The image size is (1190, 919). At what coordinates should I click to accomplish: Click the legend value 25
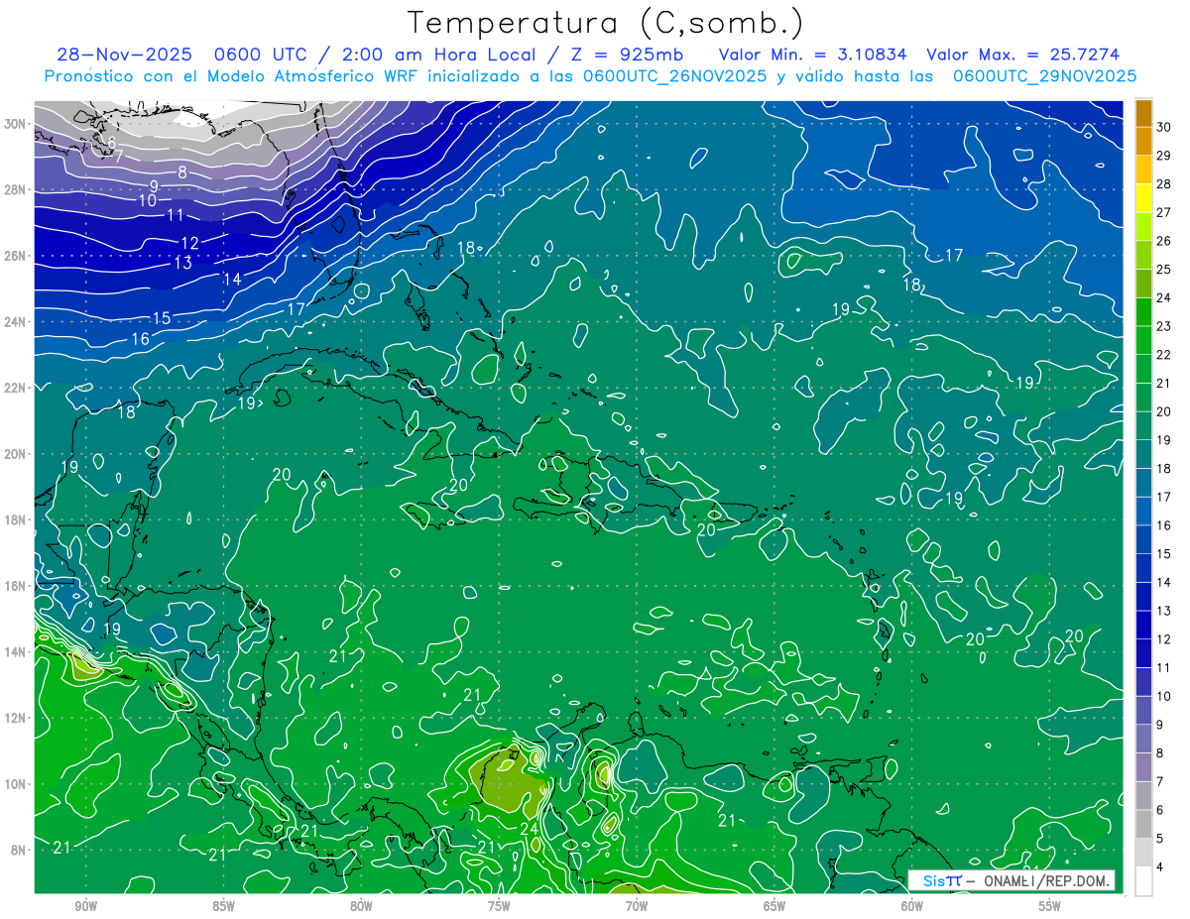[x=1164, y=269]
